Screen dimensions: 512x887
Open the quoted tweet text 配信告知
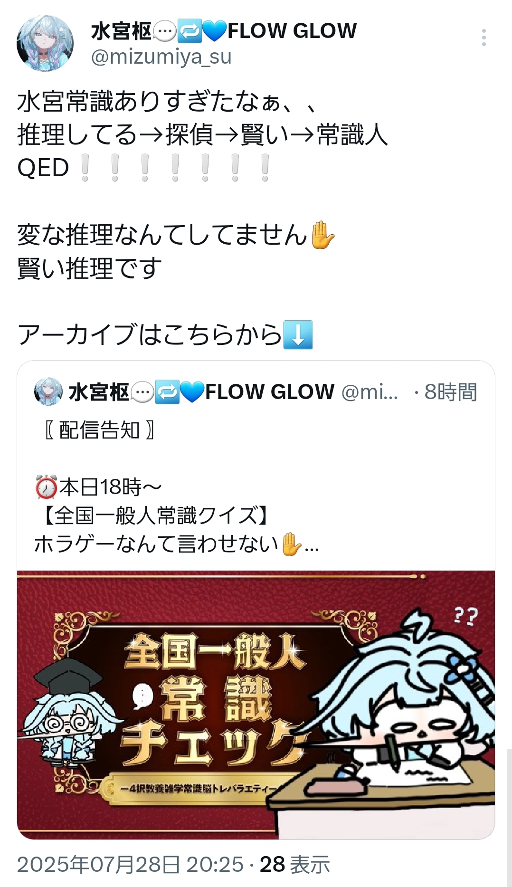[x=99, y=430]
